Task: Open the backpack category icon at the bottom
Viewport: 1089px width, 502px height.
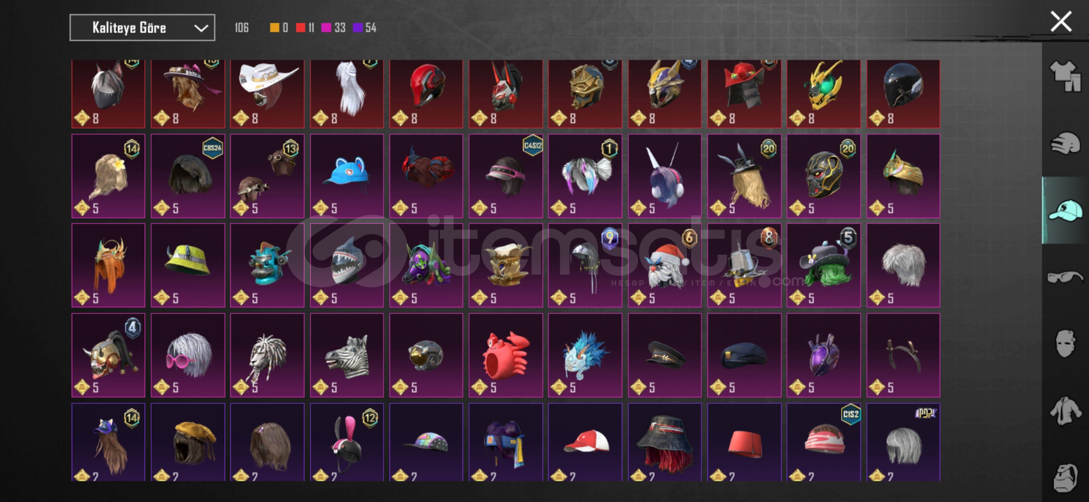Action: point(1065,477)
